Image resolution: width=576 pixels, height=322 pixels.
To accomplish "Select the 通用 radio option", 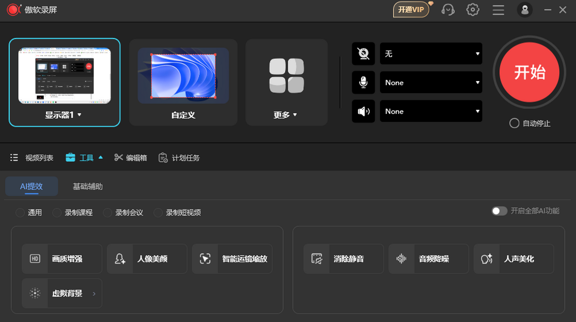I will (x=20, y=213).
